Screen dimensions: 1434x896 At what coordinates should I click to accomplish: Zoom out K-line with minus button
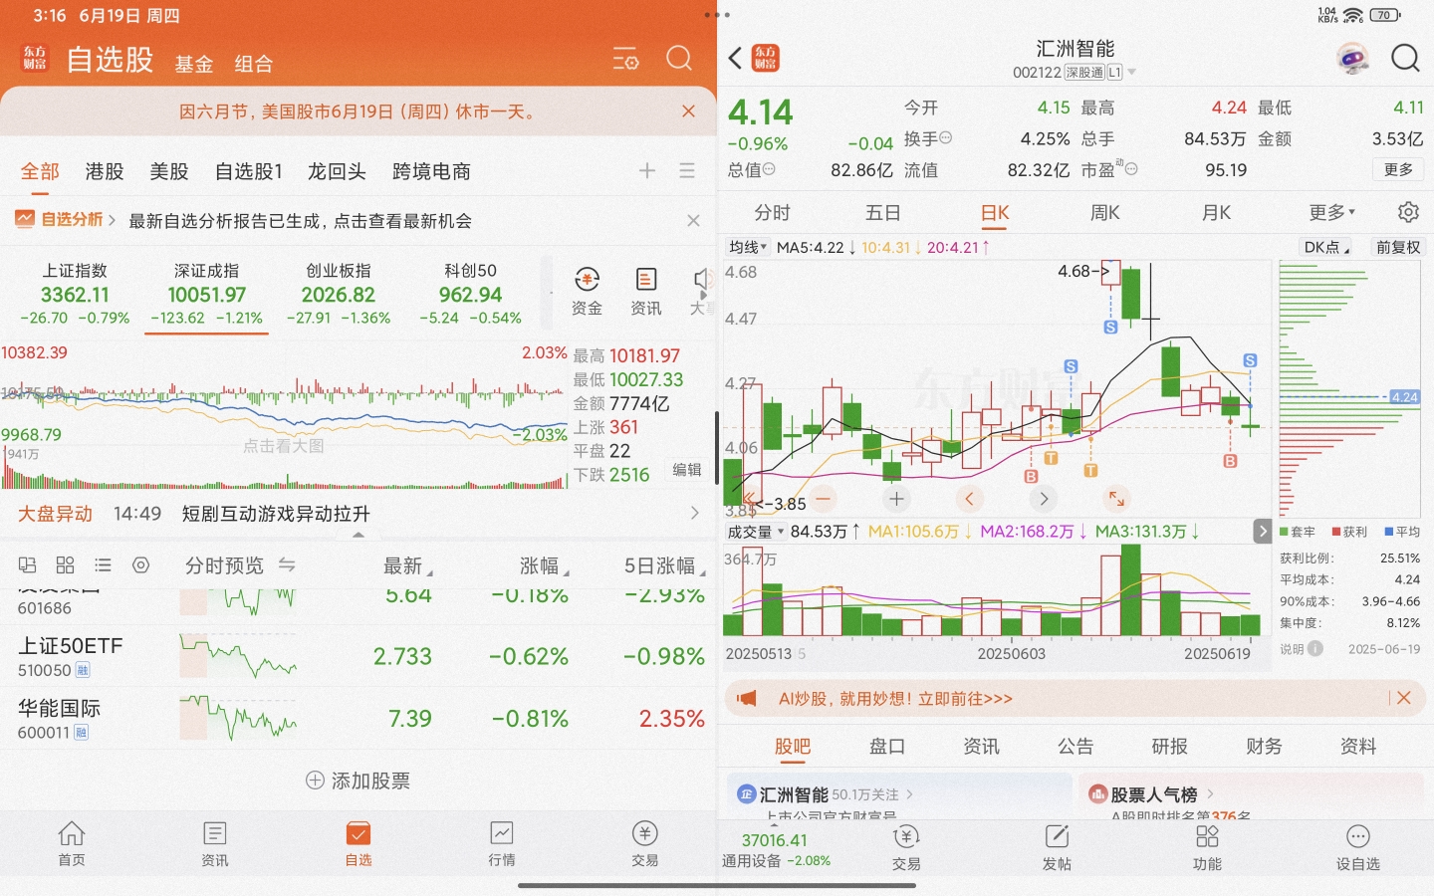[823, 498]
